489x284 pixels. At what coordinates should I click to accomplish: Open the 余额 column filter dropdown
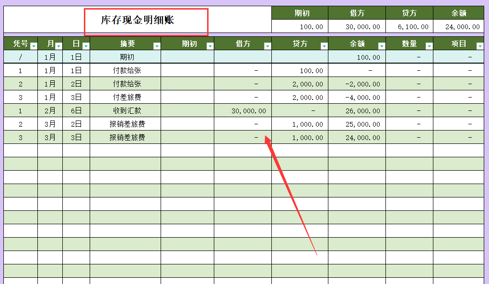coord(382,46)
